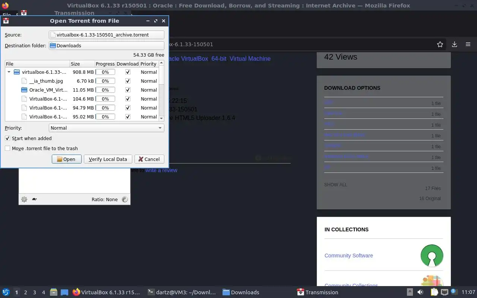
Task: Bookmark the page with Firefox's star icon
Action: [440, 44]
